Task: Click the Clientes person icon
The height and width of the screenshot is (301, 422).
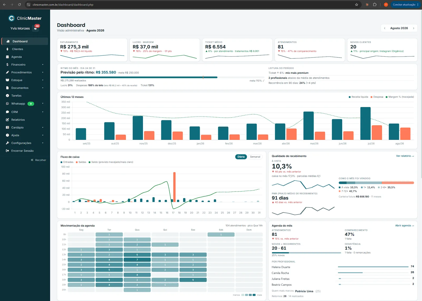Action: (7, 49)
